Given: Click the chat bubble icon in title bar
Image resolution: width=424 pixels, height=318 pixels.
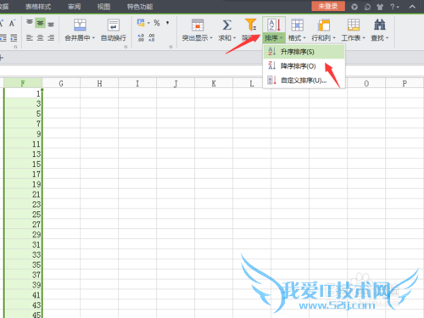Looking at the screenshot, I should (x=367, y=7).
